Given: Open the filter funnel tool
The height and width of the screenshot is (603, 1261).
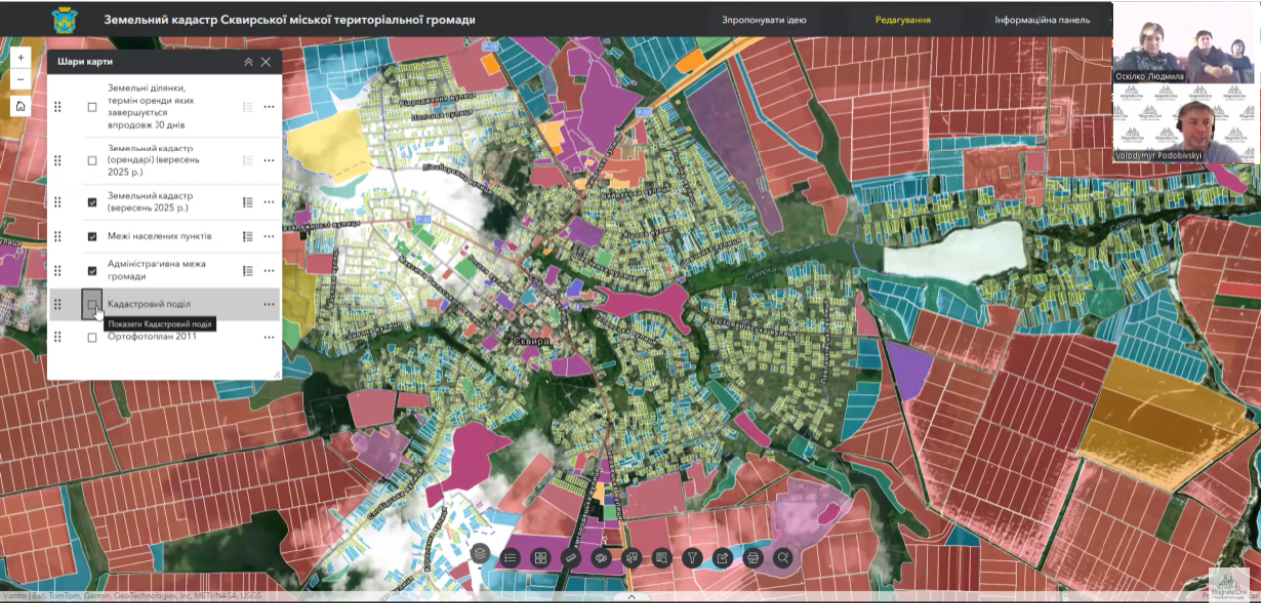Looking at the screenshot, I should pos(692,558).
